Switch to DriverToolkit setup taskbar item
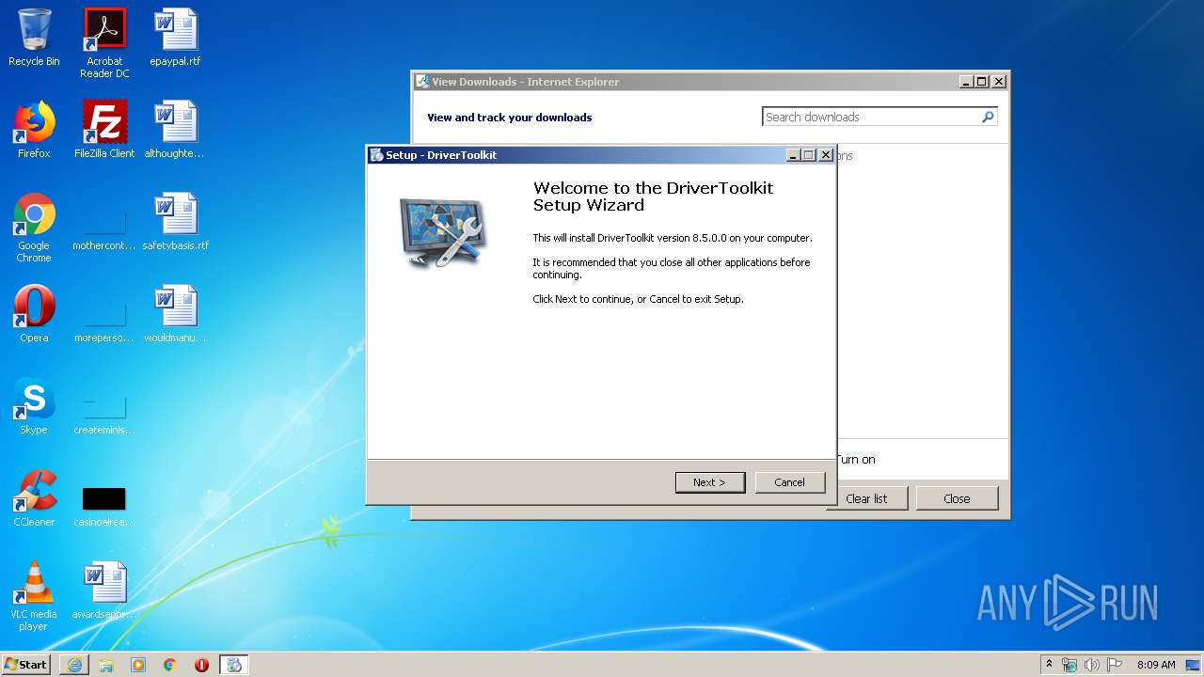 click(234, 665)
